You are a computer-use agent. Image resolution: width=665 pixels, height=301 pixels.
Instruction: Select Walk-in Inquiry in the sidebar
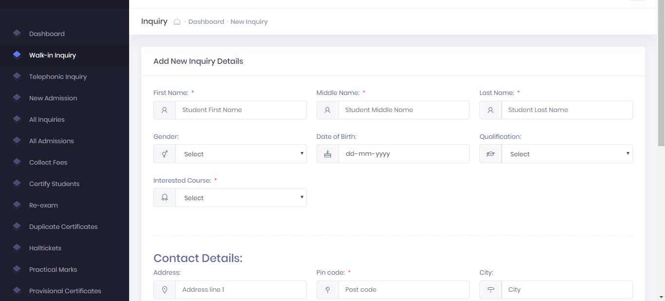point(64,55)
